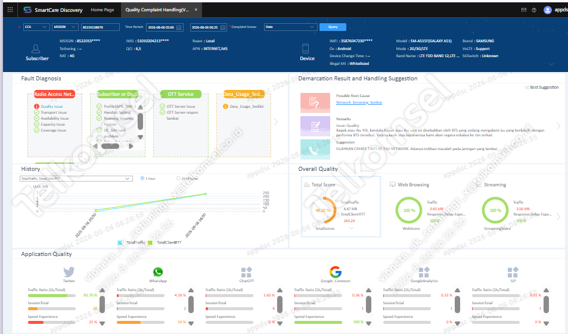Click WhatsApp Speed Experience progress bar
This screenshot has height=334, width=568.
point(141,323)
